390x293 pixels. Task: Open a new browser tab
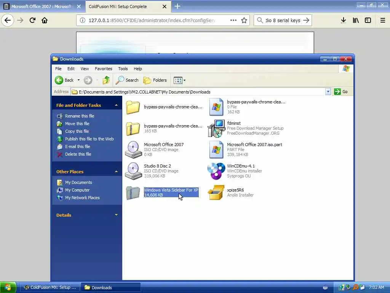177,6
